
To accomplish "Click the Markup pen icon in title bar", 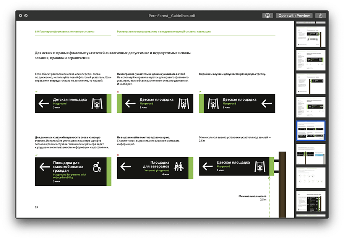I will (x=268, y=16).
